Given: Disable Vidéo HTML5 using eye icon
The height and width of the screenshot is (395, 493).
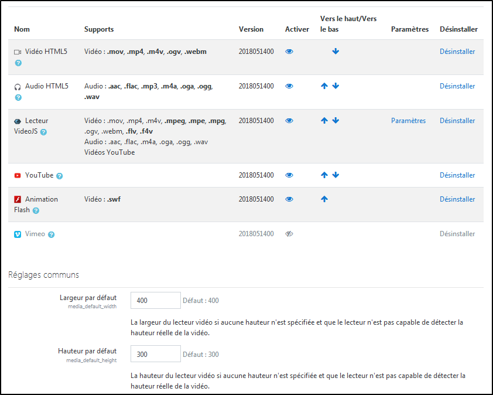Looking at the screenshot, I should click(x=289, y=52).
